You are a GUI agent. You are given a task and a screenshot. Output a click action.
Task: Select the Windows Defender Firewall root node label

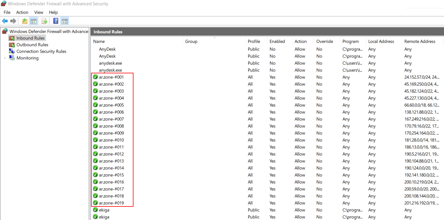click(49, 31)
